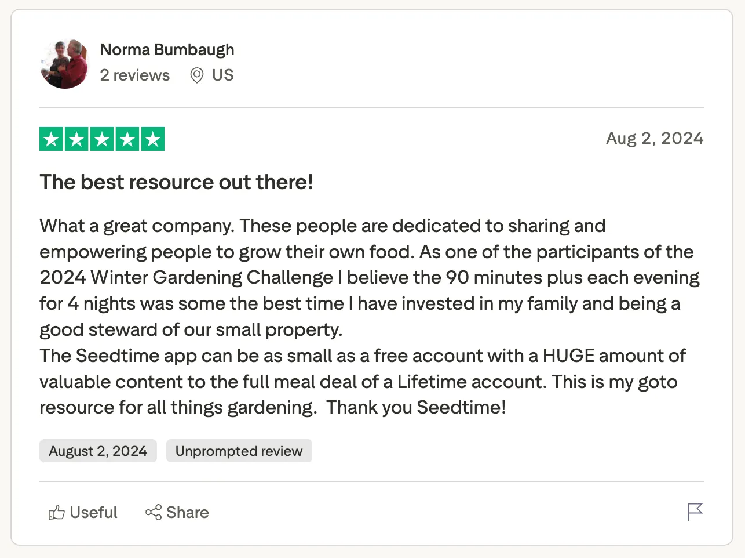Image resolution: width=745 pixels, height=558 pixels.
Task: Click the thumbs-up icon
Action: click(x=56, y=513)
